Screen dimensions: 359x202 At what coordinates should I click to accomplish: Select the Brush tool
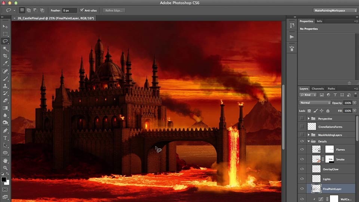coord(5,79)
